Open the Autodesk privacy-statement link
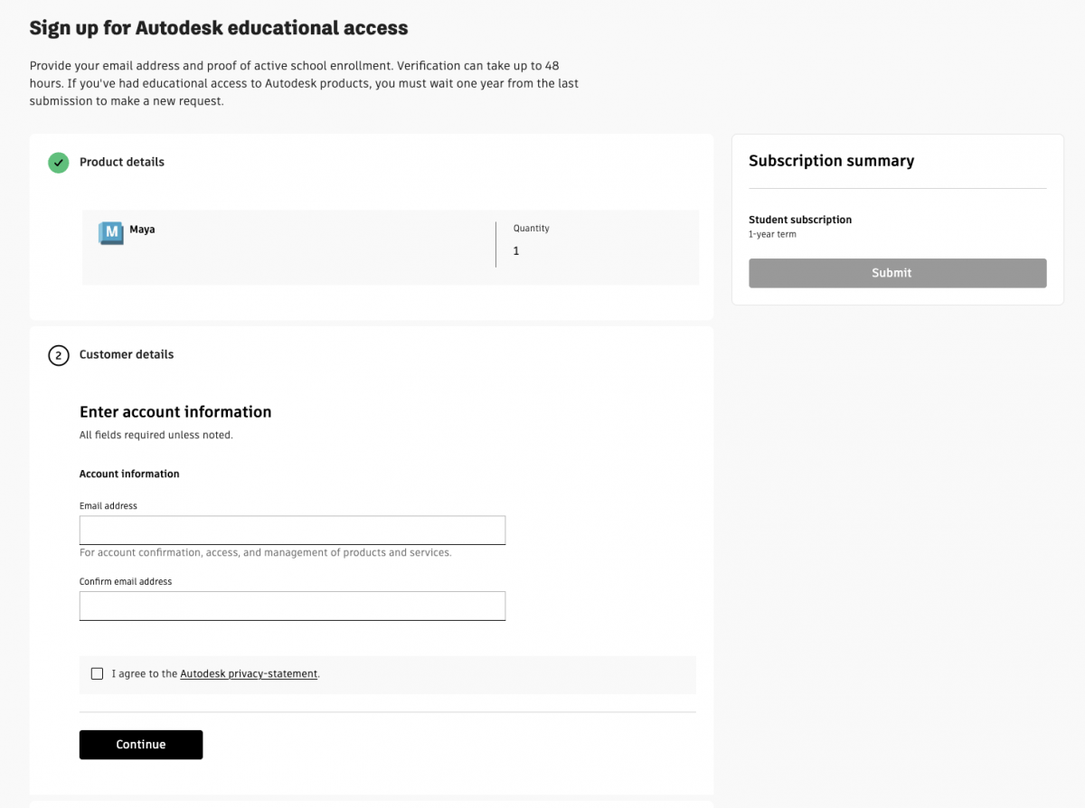The height and width of the screenshot is (808, 1085). 249,673
